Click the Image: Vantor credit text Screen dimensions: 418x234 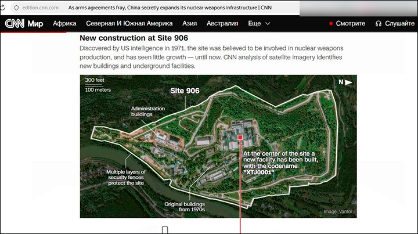coord(338,212)
